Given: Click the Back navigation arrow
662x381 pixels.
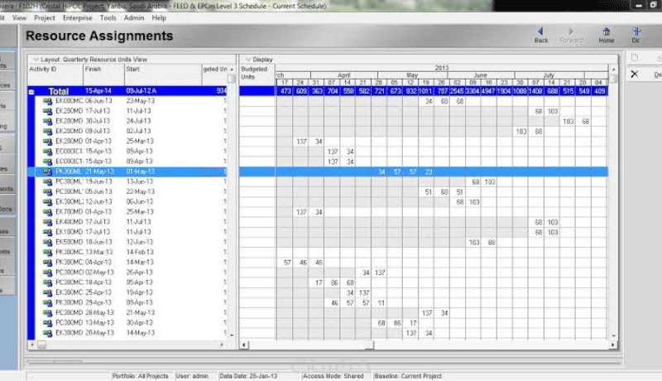Looking at the screenshot, I should click(541, 35).
